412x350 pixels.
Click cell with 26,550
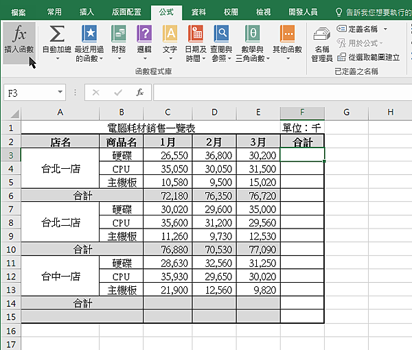168,155
